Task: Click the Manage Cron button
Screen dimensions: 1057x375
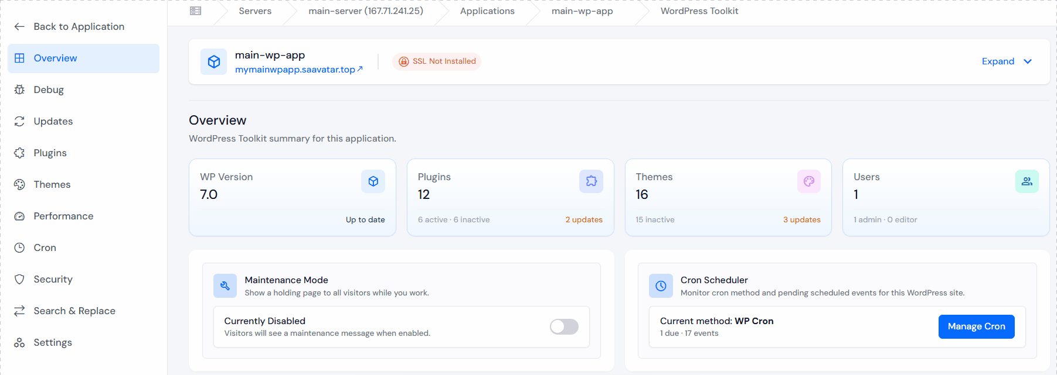Action: click(976, 326)
